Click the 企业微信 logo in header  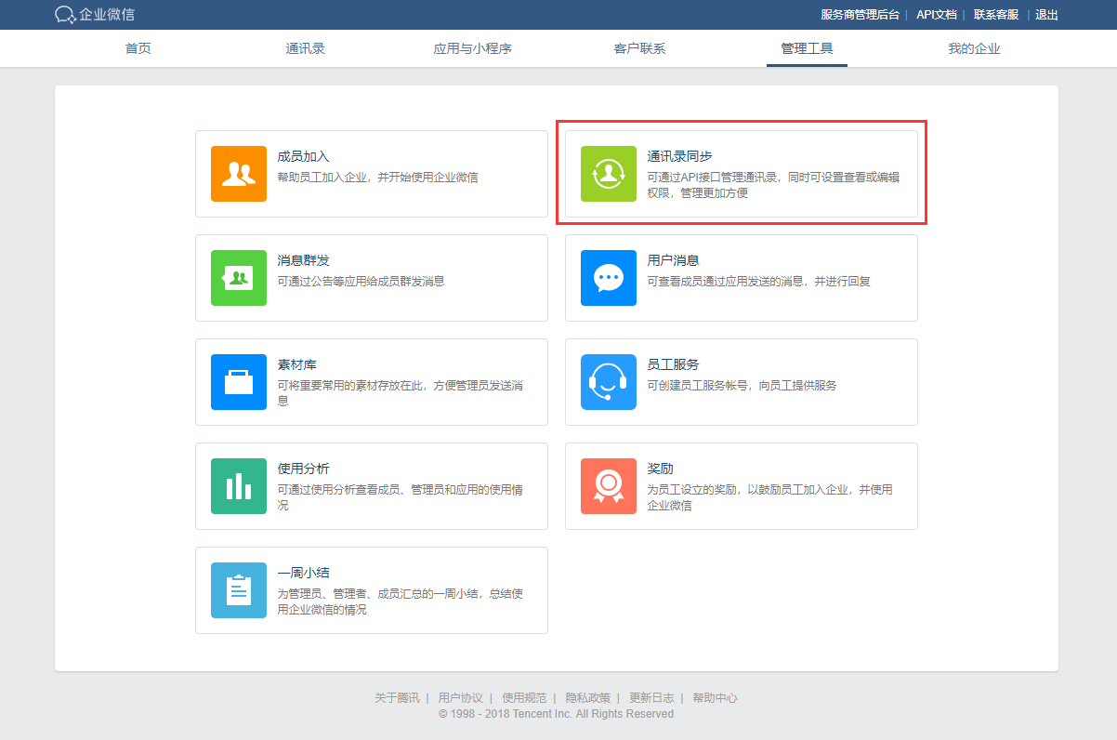[x=95, y=15]
